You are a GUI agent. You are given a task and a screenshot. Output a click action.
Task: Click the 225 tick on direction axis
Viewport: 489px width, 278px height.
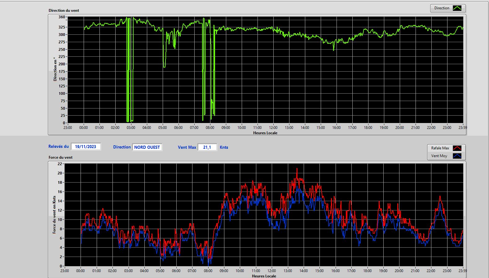pyautogui.click(x=62, y=57)
